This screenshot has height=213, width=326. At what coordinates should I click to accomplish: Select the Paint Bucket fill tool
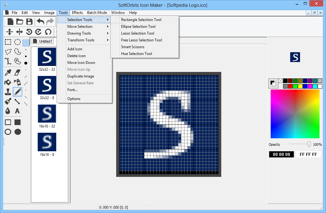(x=8, y=82)
